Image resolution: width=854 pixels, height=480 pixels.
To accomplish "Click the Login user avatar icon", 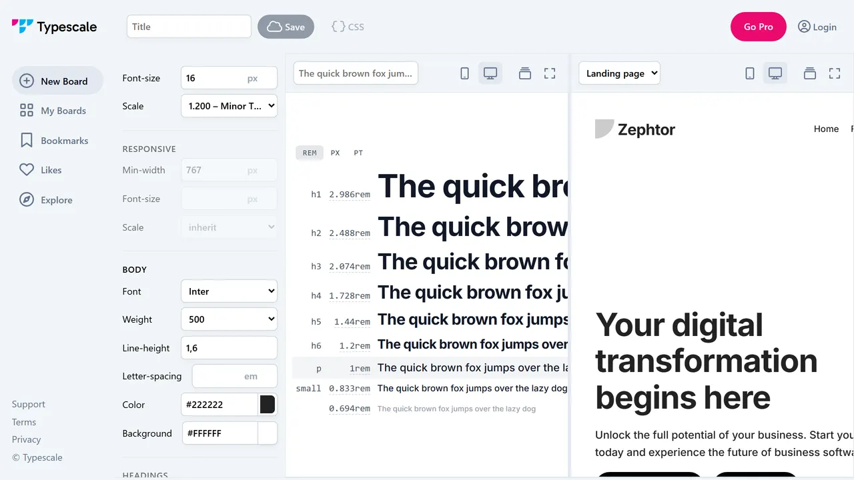I will 804,27.
